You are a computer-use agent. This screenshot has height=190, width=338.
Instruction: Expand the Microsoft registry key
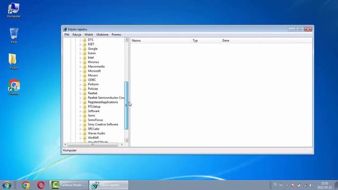pyautogui.click(x=80, y=71)
